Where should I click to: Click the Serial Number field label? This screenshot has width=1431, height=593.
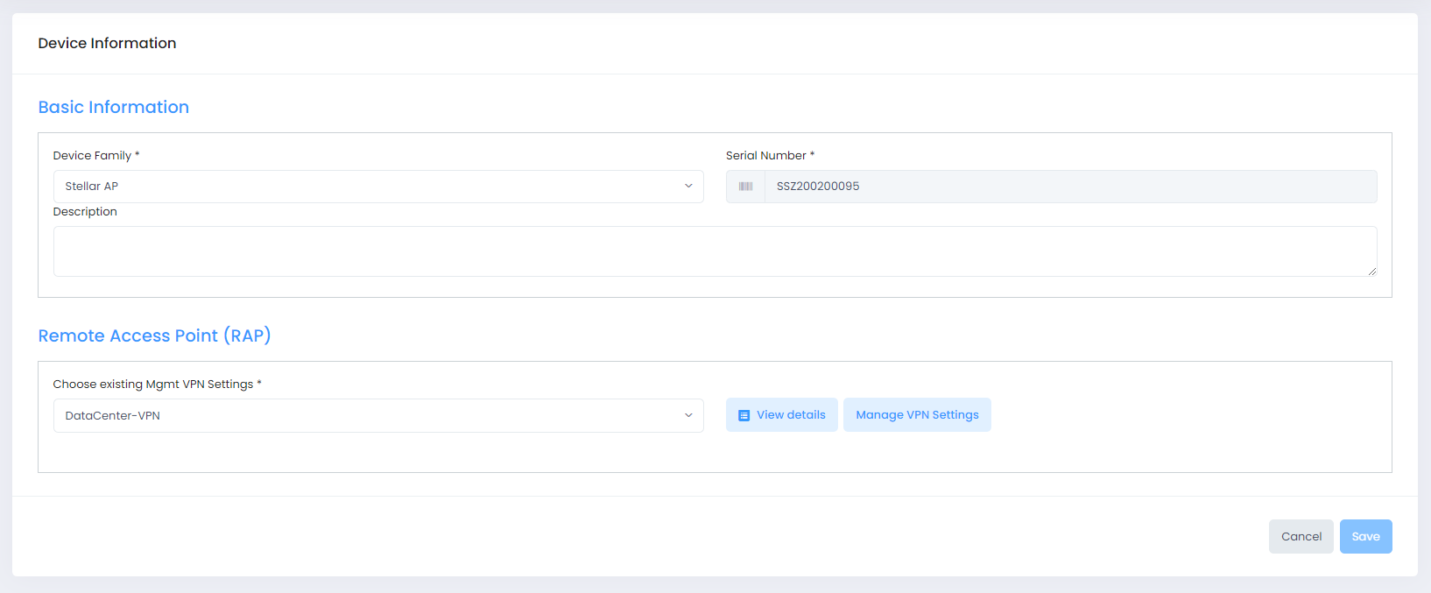pyautogui.click(x=765, y=155)
